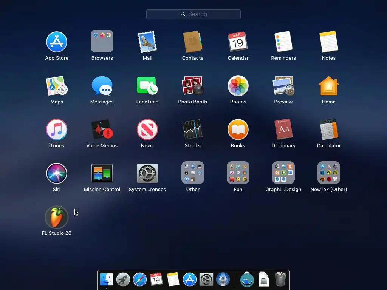The height and width of the screenshot is (290, 387).
Task: Launch FL Studio 20
Action: click(57, 217)
